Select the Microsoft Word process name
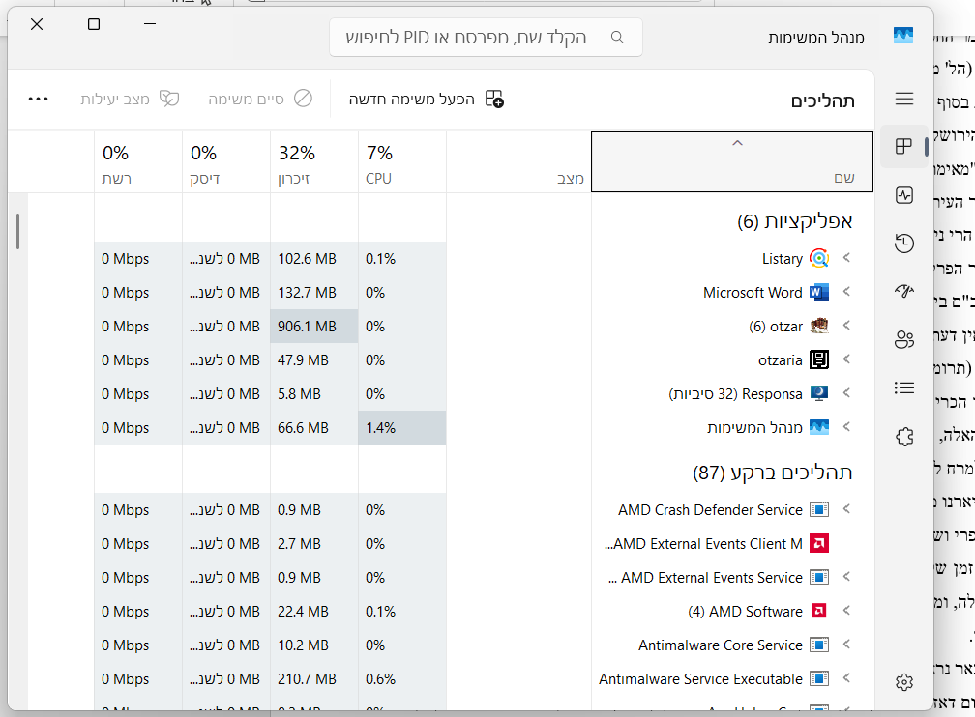 click(753, 293)
